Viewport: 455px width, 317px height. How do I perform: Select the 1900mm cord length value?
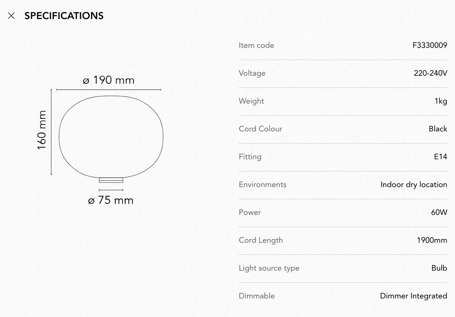(432, 240)
